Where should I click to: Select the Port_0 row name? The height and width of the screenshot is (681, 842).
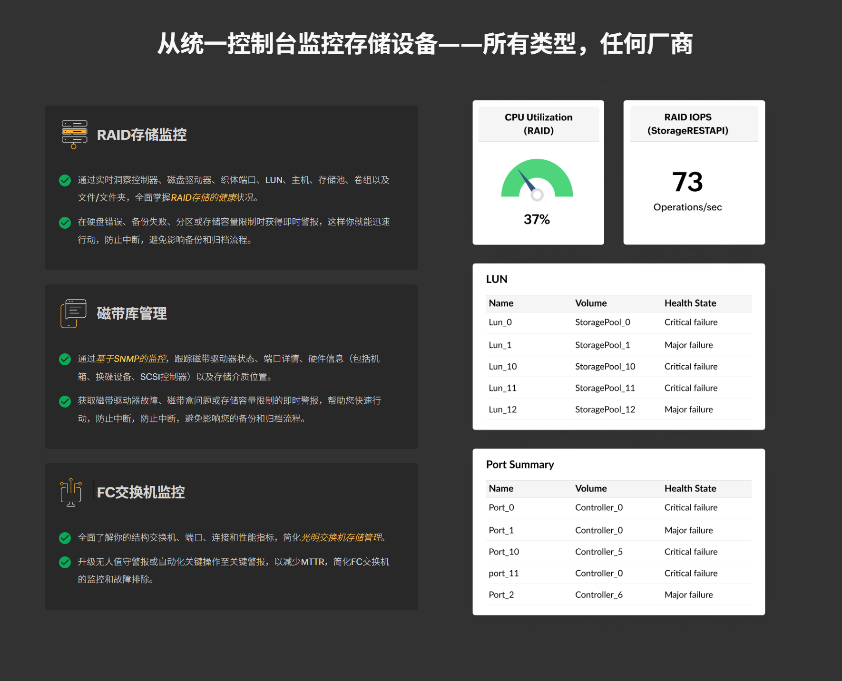pyautogui.click(x=501, y=507)
